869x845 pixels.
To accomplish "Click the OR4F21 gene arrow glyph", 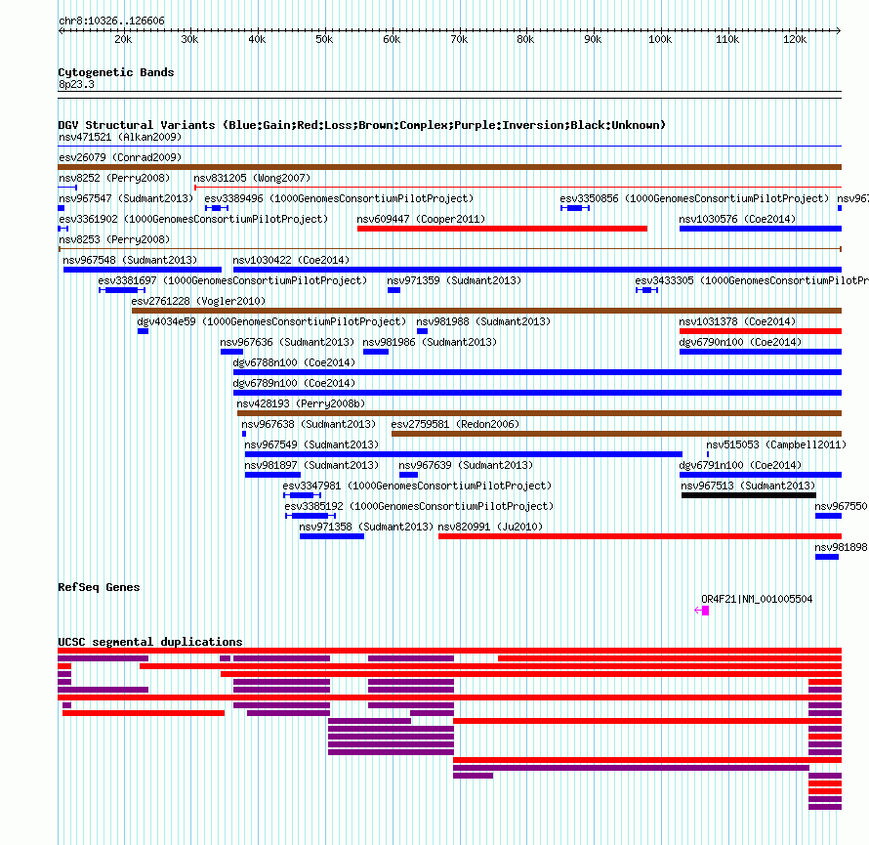I will [x=702, y=611].
